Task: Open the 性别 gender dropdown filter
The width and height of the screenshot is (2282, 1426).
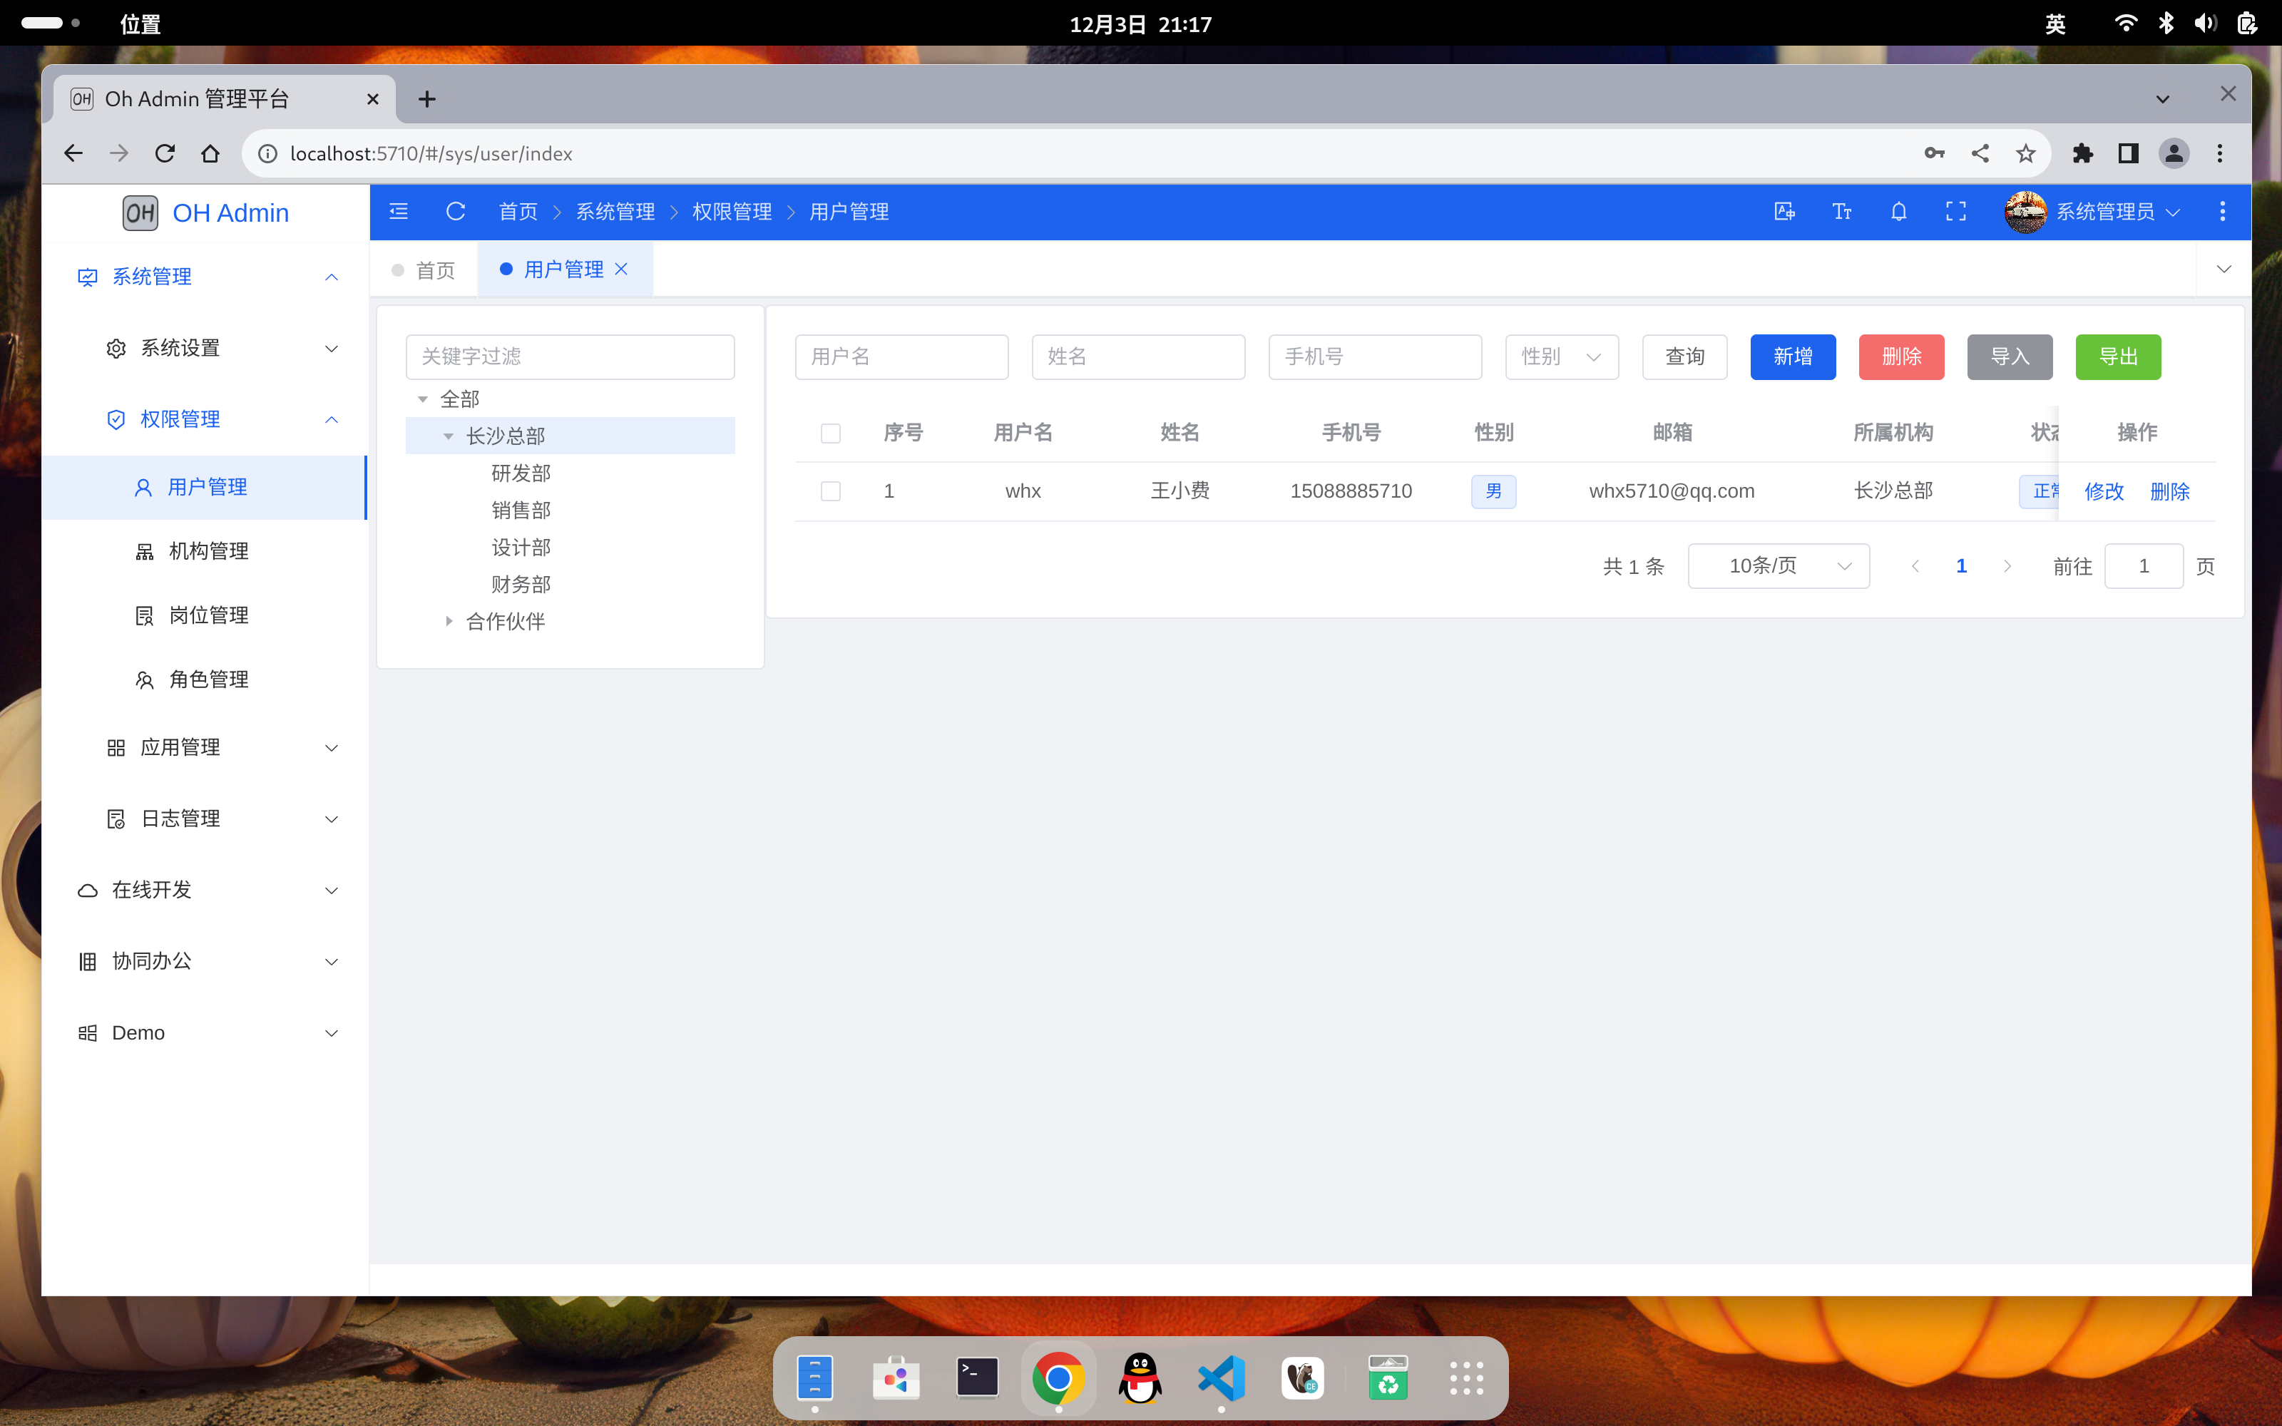Action: (1560, 356)
